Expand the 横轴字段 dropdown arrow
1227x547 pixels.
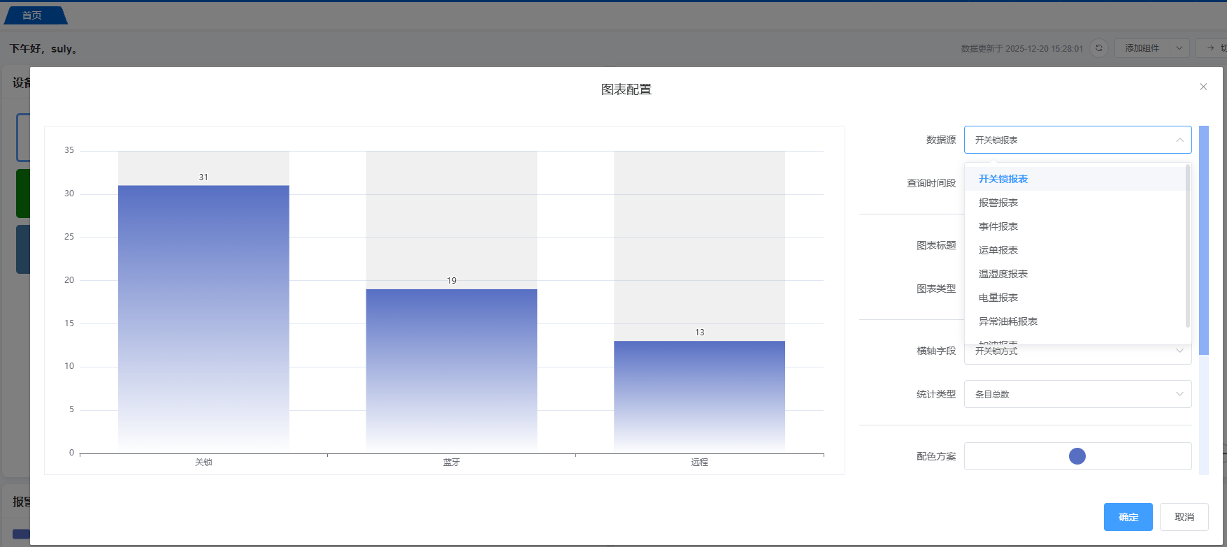tap(1179, 351)
